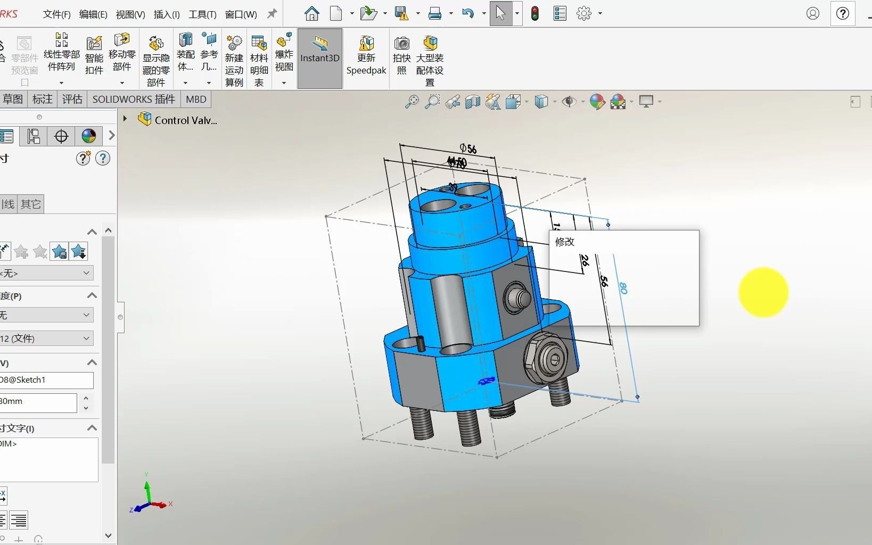Switch to the SOLIDWORKS 插件 tab
This screenshot has height=545, width=872.
(133, 99)
